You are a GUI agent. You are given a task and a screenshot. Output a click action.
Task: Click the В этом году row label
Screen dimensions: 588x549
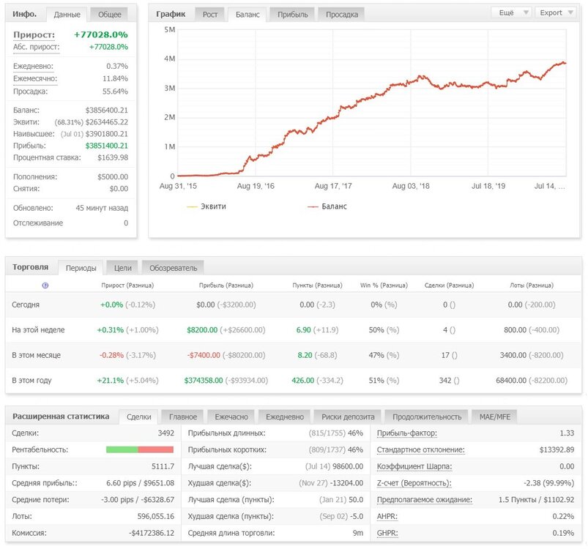click(31, 381)
